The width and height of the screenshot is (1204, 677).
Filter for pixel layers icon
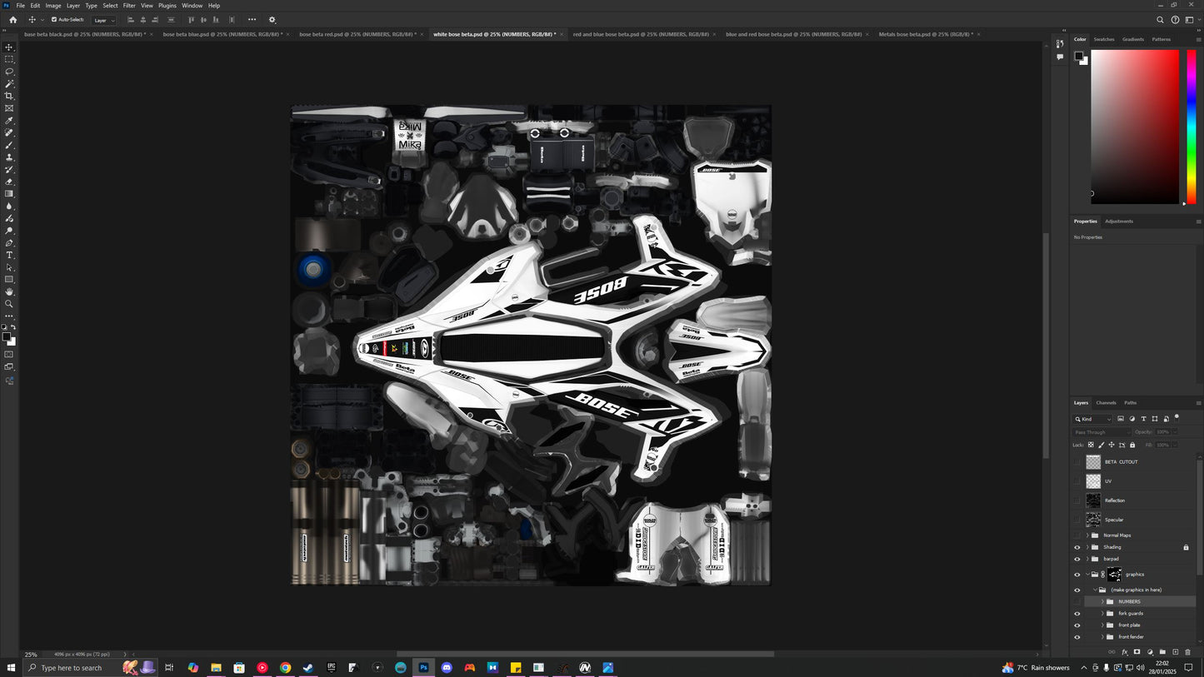(1121, 419)
